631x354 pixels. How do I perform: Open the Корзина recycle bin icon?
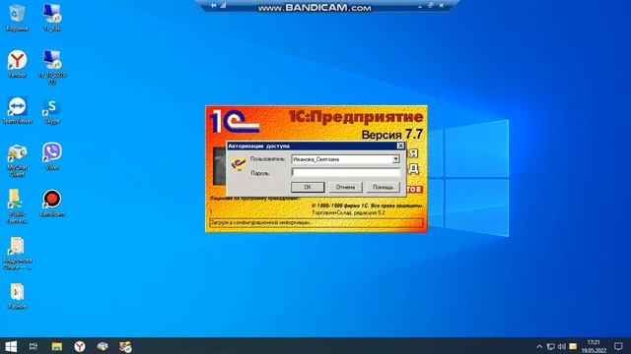(17, 18)
